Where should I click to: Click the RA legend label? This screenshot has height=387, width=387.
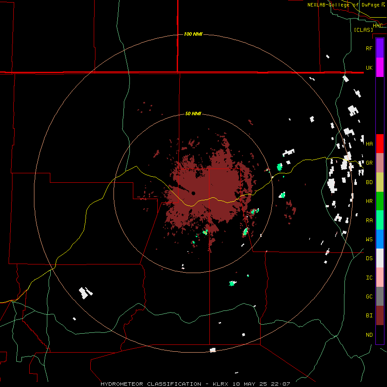click(x=369, y=221)
